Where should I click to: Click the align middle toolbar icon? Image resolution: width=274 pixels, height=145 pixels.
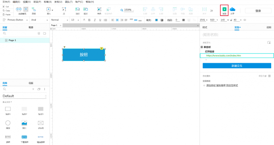coord(183,9)
